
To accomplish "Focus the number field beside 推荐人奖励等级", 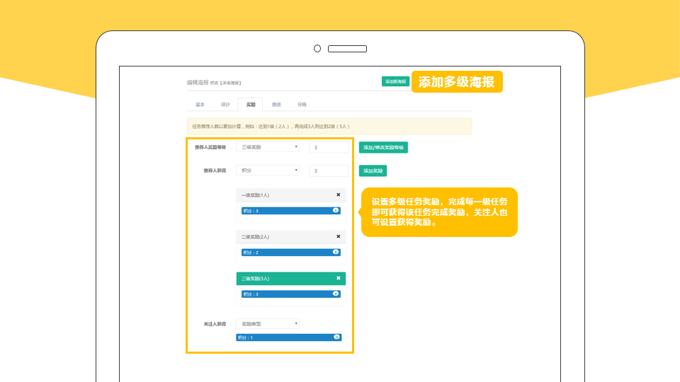I will [329, 148].
